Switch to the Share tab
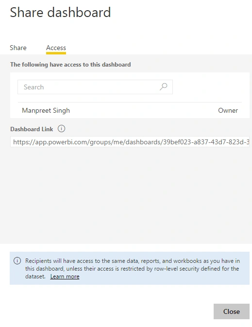The height and width of the screenshot is (327, 252). coord(18,48)
